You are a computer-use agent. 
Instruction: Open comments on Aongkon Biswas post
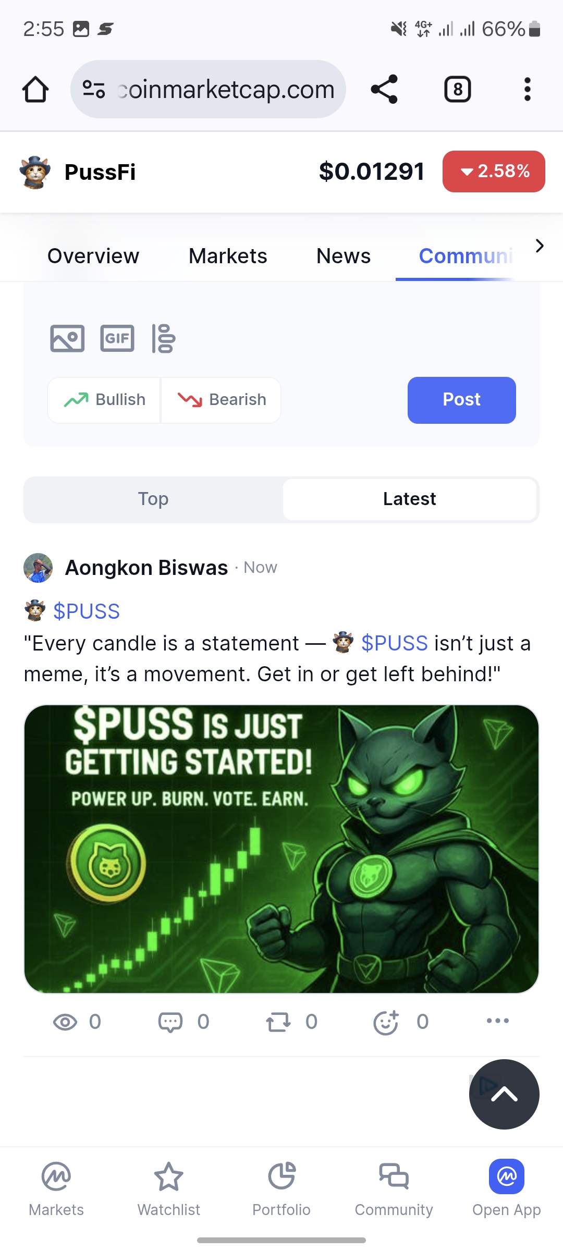tap(170, 1022)
